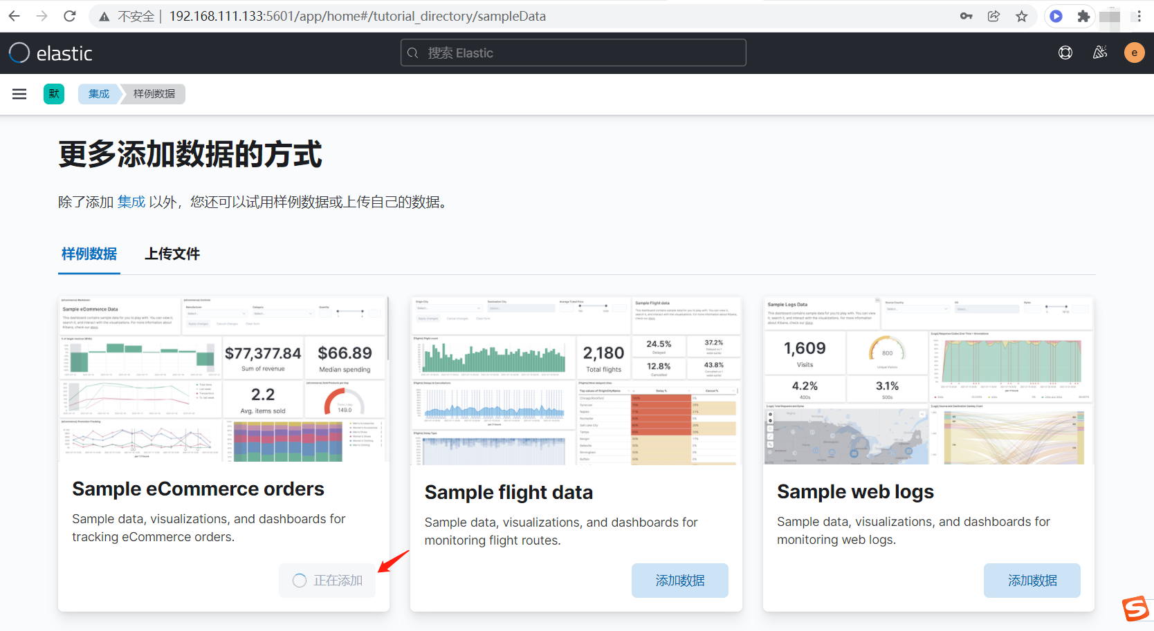Open the browser three-dot menu
The image size is (1154, 631).
[x=1139, y=16]
